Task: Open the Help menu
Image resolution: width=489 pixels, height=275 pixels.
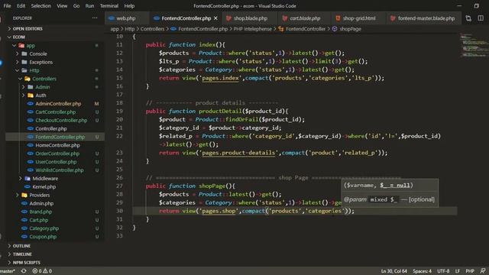Action: point(129,6)
